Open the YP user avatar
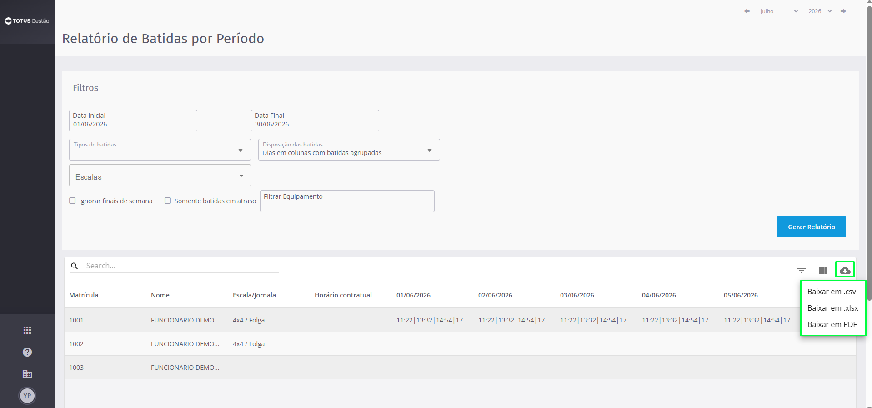872x408 pixels. click(x=27, y=396)
